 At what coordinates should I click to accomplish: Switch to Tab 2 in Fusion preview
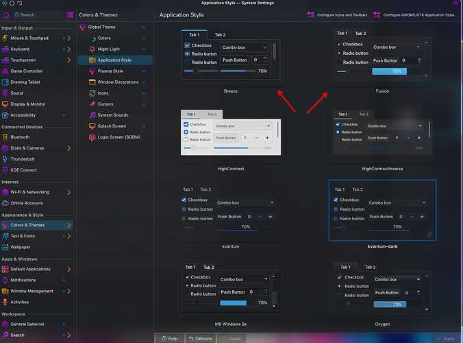tap(360, 34)
